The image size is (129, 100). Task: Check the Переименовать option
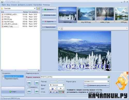pos(3,79)
